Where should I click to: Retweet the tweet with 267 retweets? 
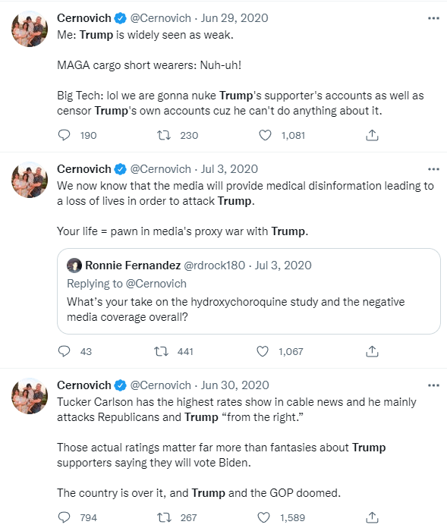(x=164, y=517)
